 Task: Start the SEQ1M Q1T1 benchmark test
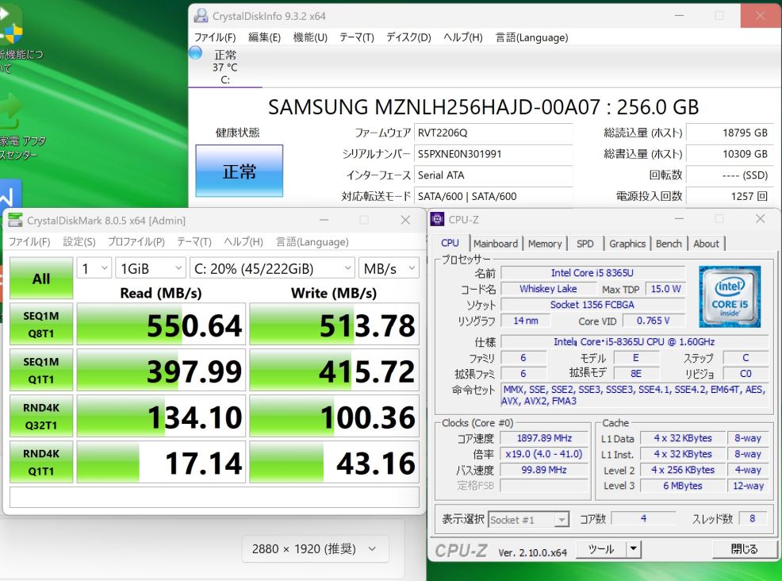tap(41, 370)
